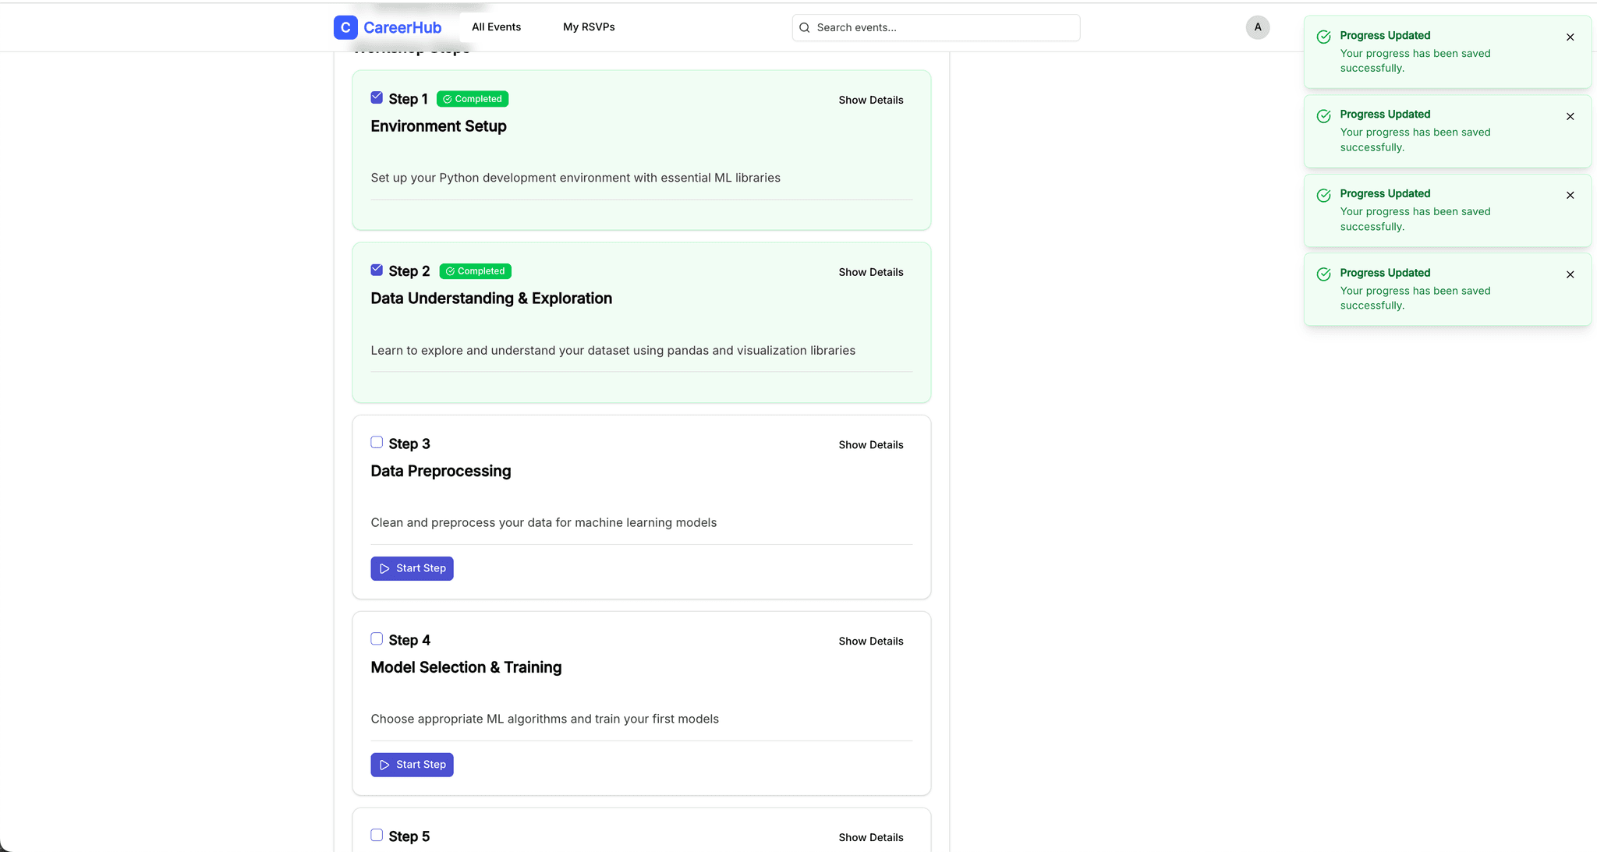Expand details for Data Understanding & Exploration
The width and height of the screenshot is (1597, 852).
(870, 271)
